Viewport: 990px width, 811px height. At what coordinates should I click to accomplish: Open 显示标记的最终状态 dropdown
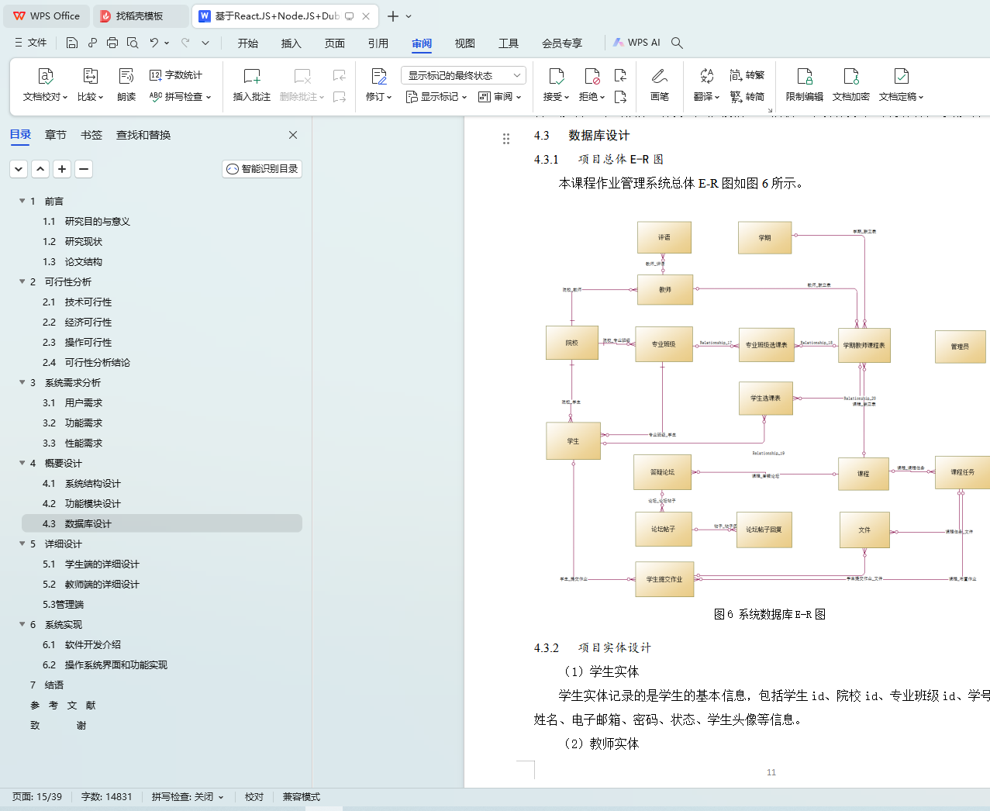click(x=464, y=75)
